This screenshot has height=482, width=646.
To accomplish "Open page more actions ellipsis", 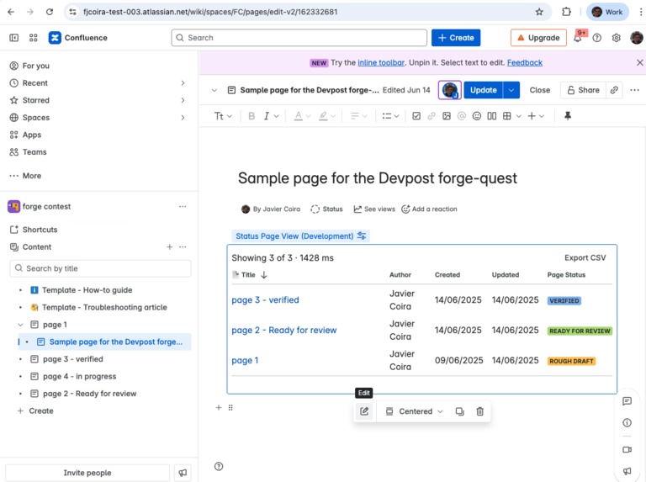I will [x=634, y=90].
